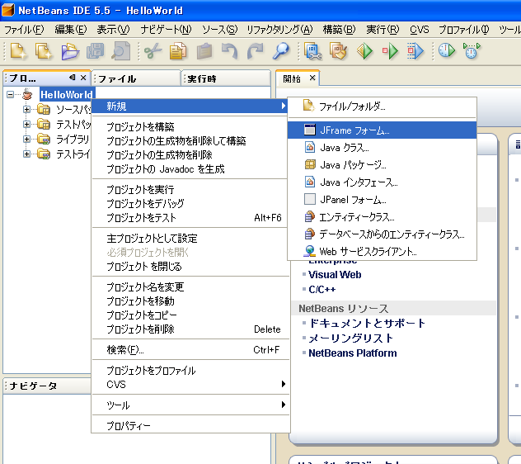Switch to the ファイル panel tab

117,79
